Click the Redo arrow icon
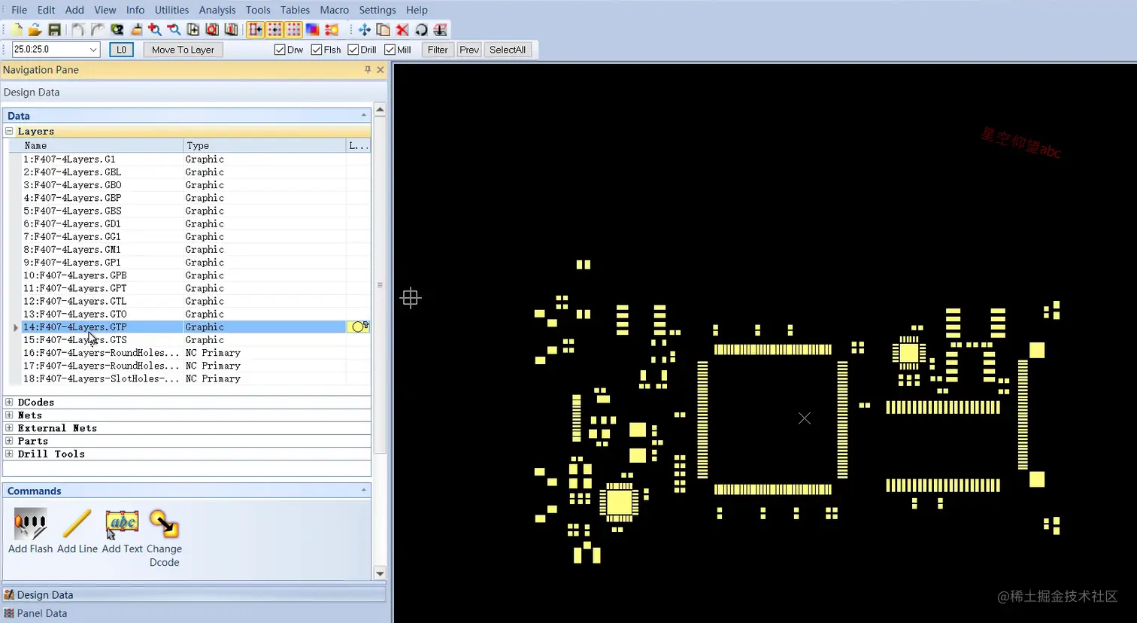This screenshot has width=1137, height=623. (97, 29)
